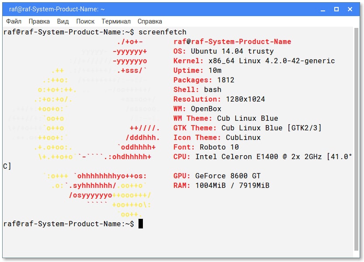
Task: Click the Uptime: 10m line
Action: (x=198, y=71)
